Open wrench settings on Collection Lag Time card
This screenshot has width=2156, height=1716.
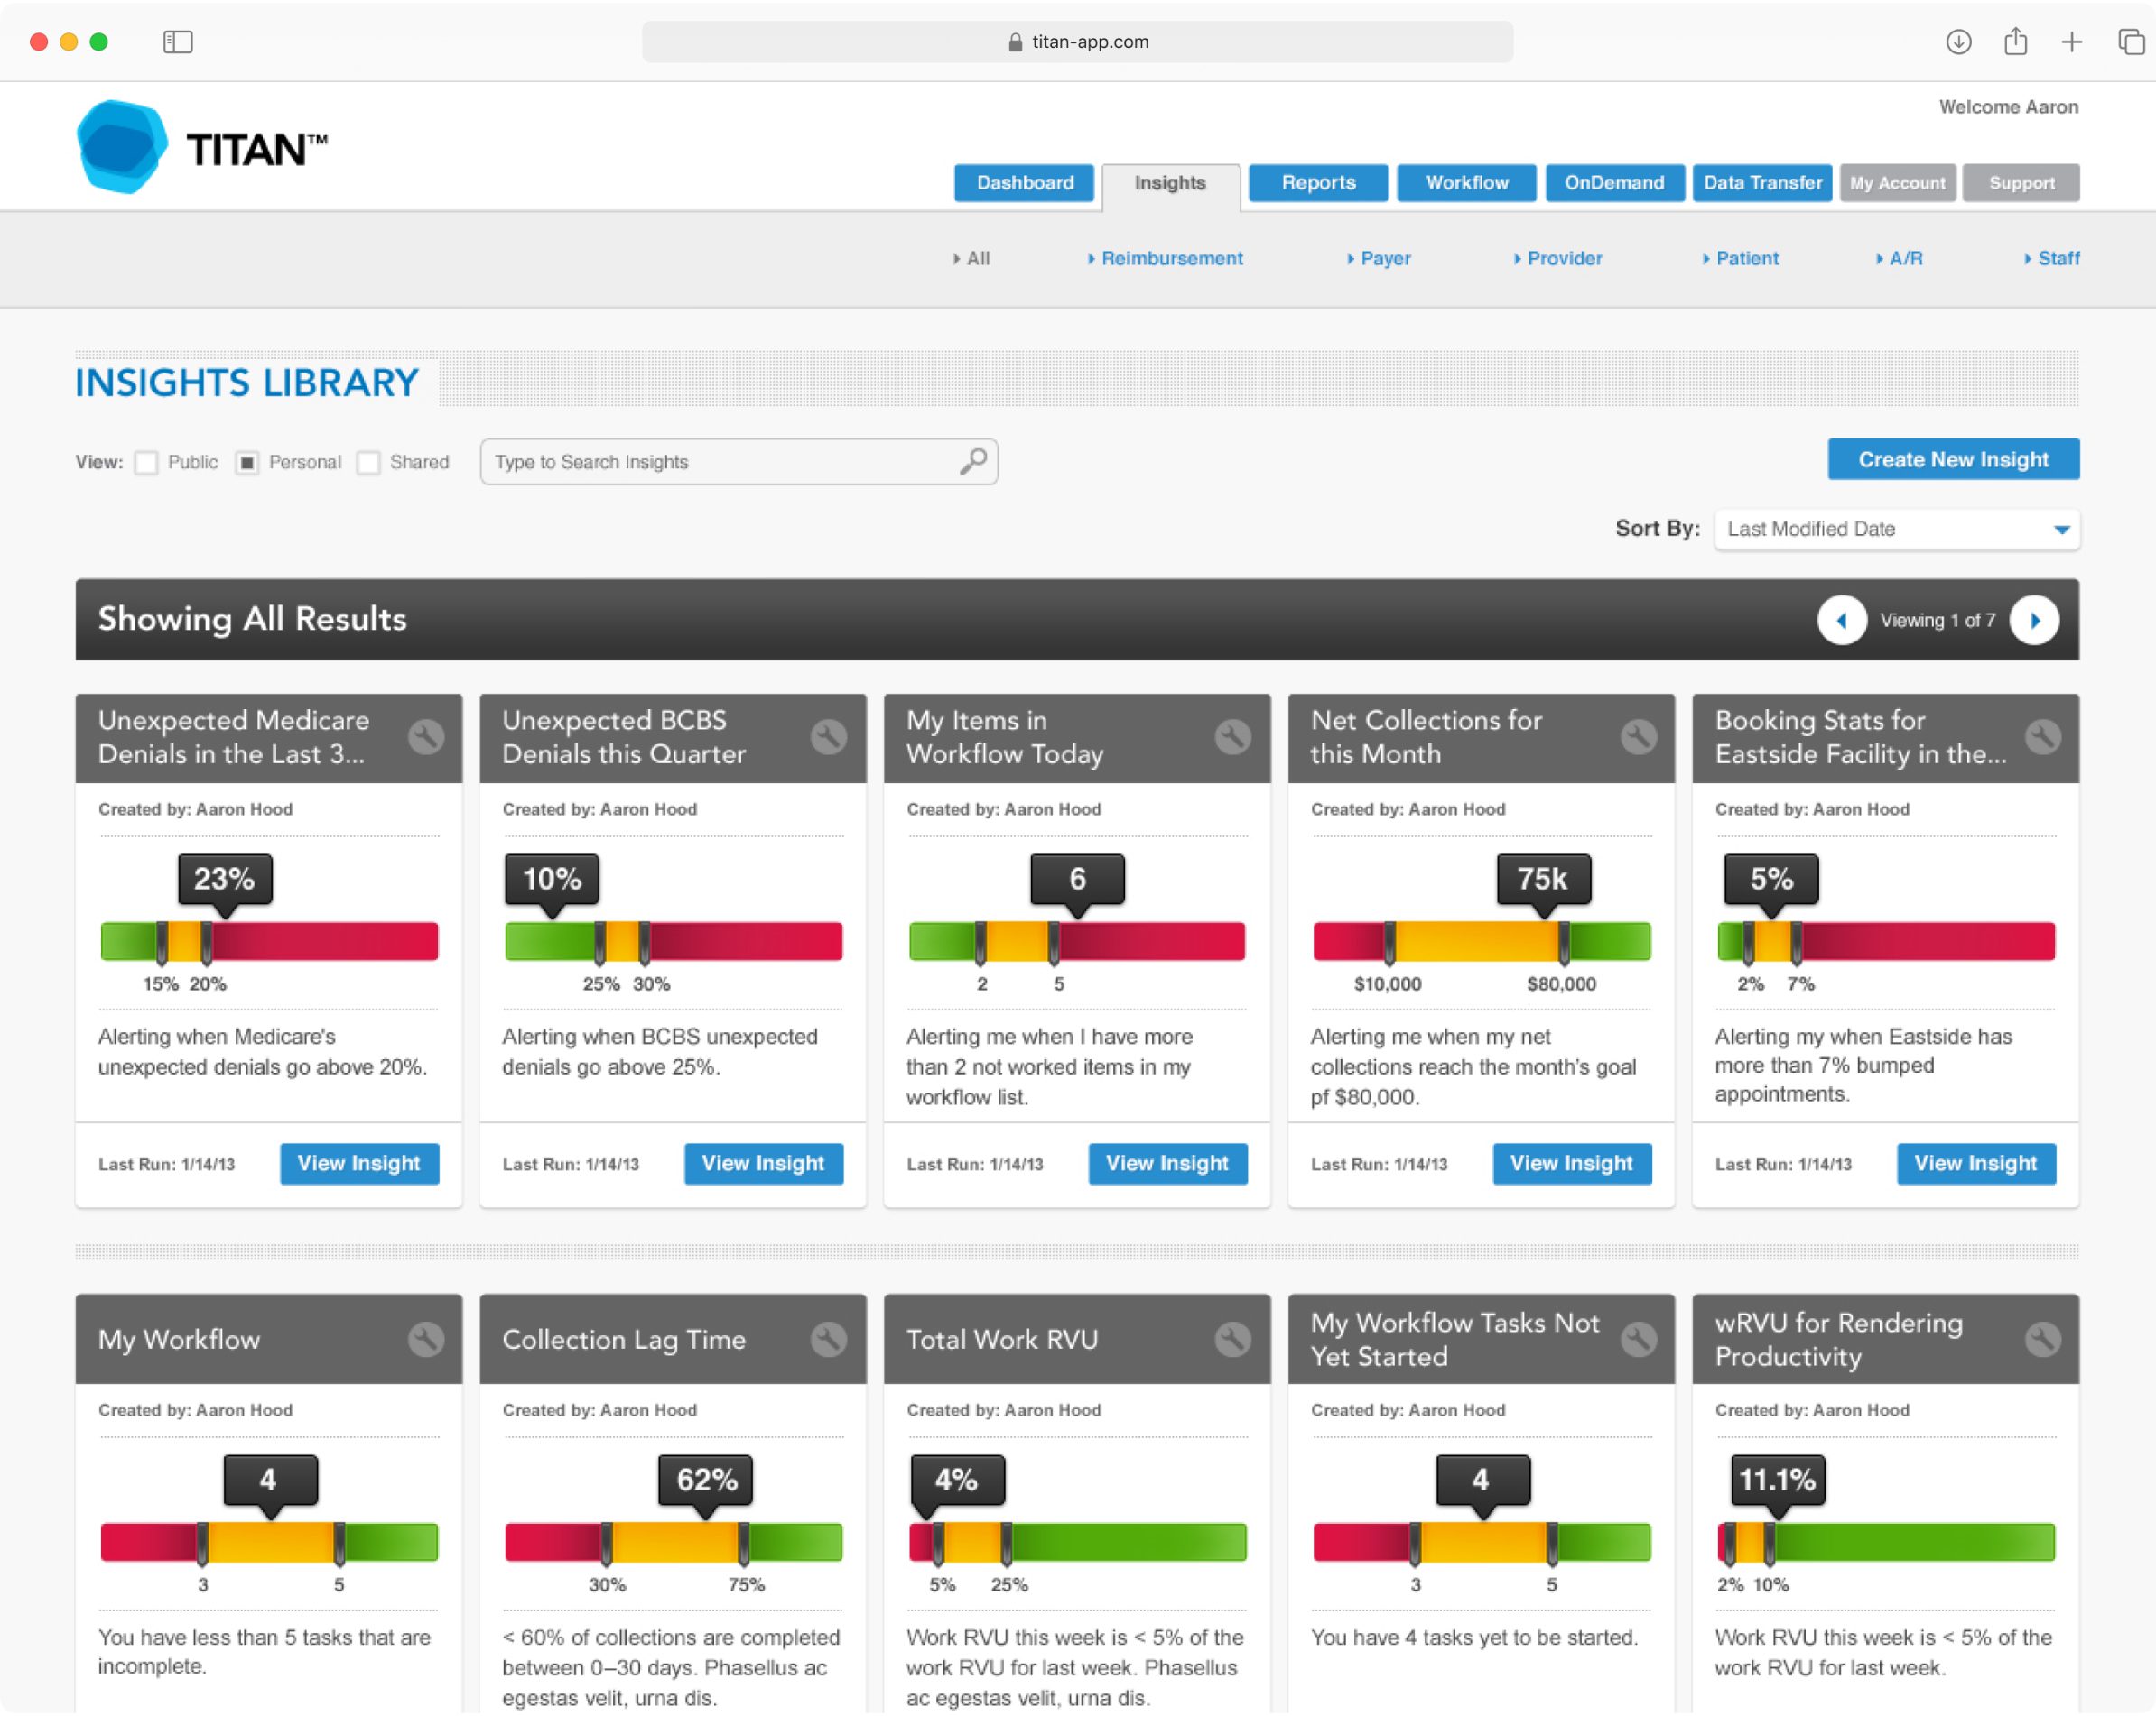tap(829, 1339)
